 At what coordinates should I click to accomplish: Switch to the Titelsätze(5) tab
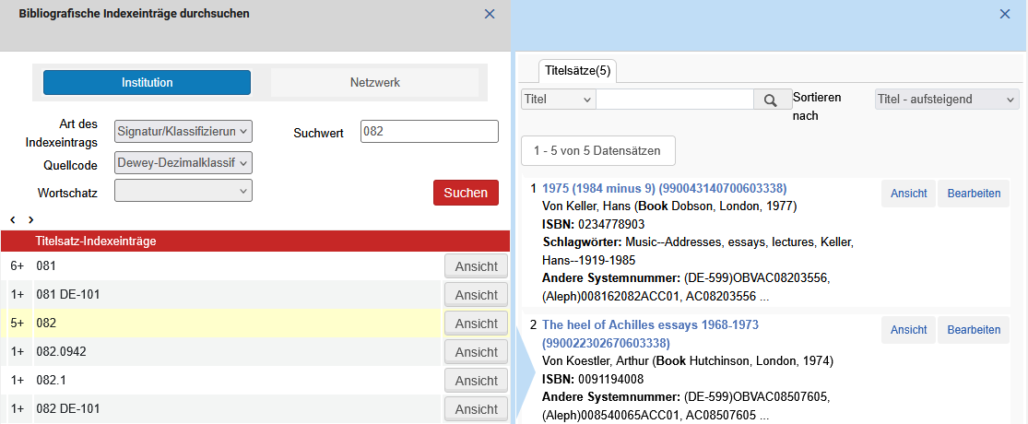coord(577,71)
